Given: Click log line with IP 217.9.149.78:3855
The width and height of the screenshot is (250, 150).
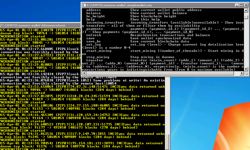Looking at the screenshot, I should (x=82, y=134).
